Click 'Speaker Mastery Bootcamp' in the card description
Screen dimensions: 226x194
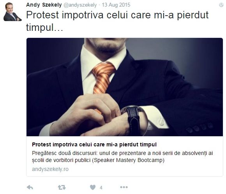pyautogui.click(x=128, y=160)
